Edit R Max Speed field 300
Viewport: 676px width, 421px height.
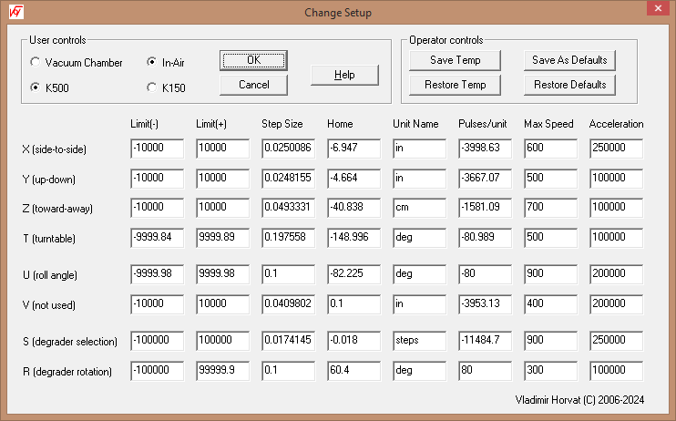point(550,371)
